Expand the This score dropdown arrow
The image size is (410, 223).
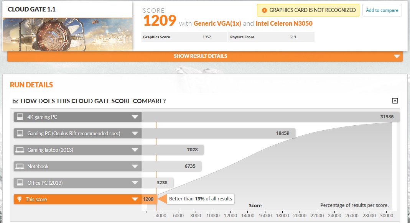click(135, 199)
